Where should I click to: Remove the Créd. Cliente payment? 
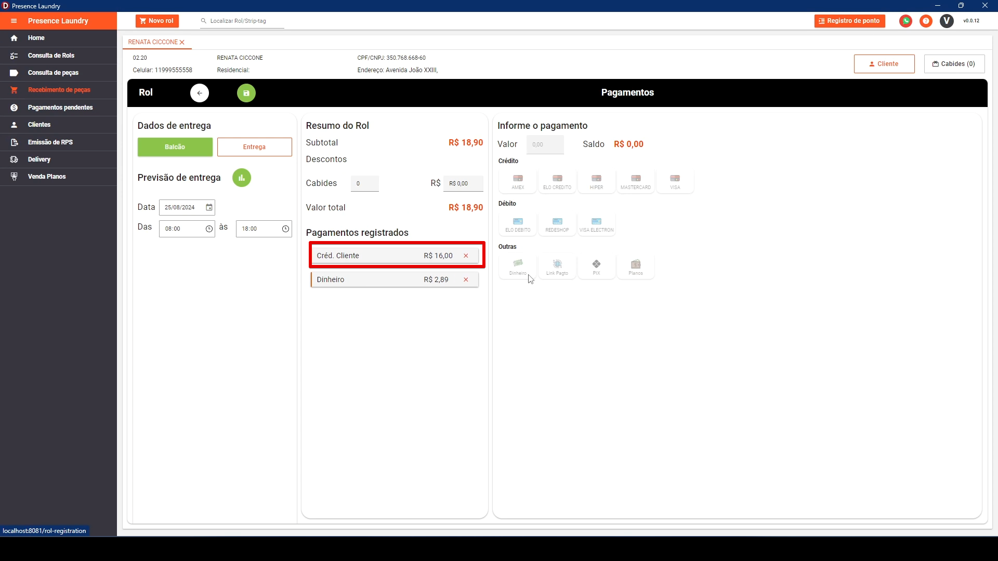point(466,256)
